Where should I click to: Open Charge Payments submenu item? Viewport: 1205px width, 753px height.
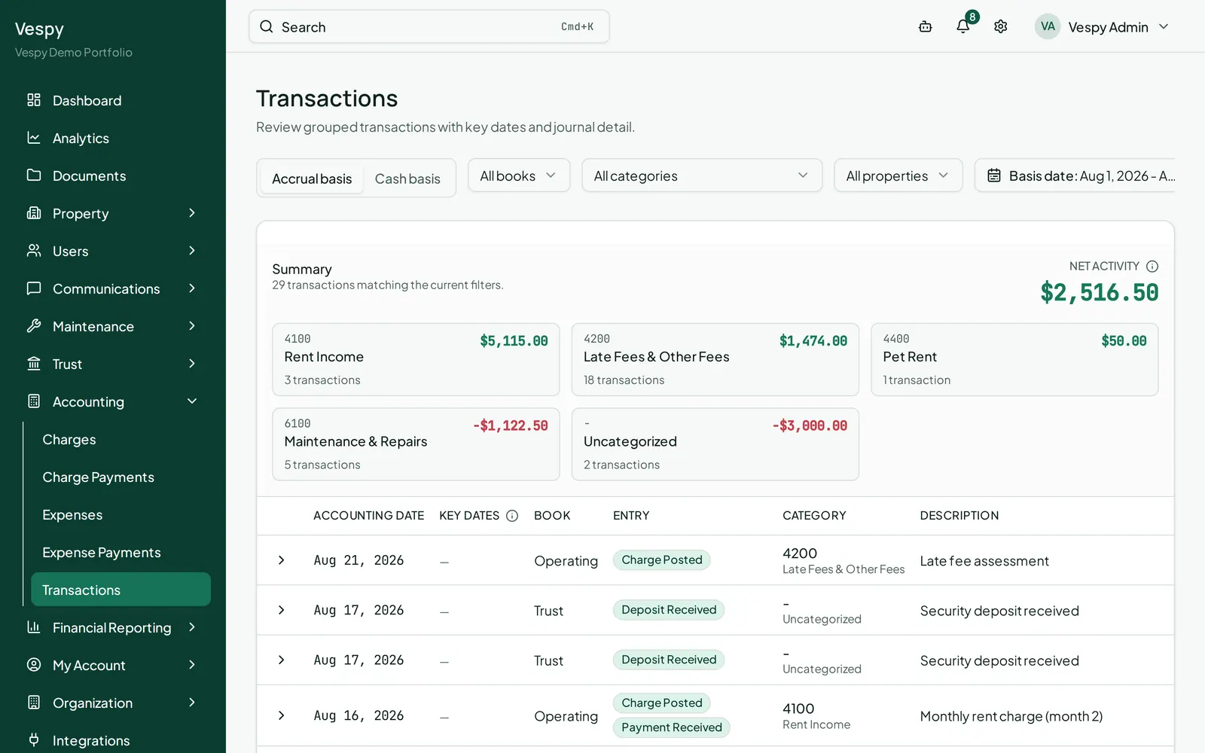[x=120, y=477]
